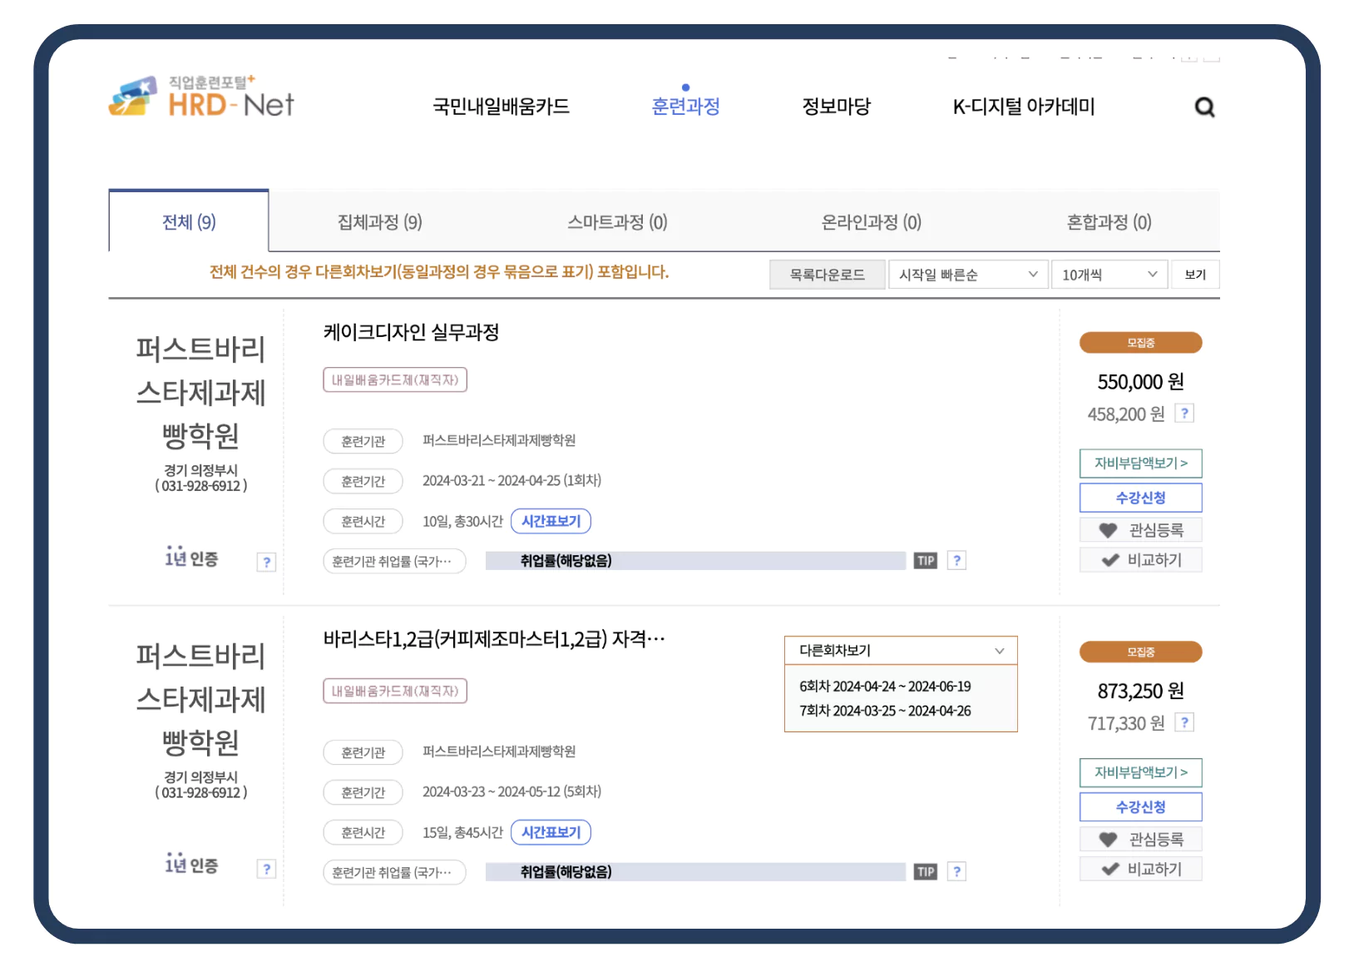Select 6회차 2024-04-24 ~ 2024-06-19 session
The width and height of the screenshot is (1349, 962).
pos(885,687)
